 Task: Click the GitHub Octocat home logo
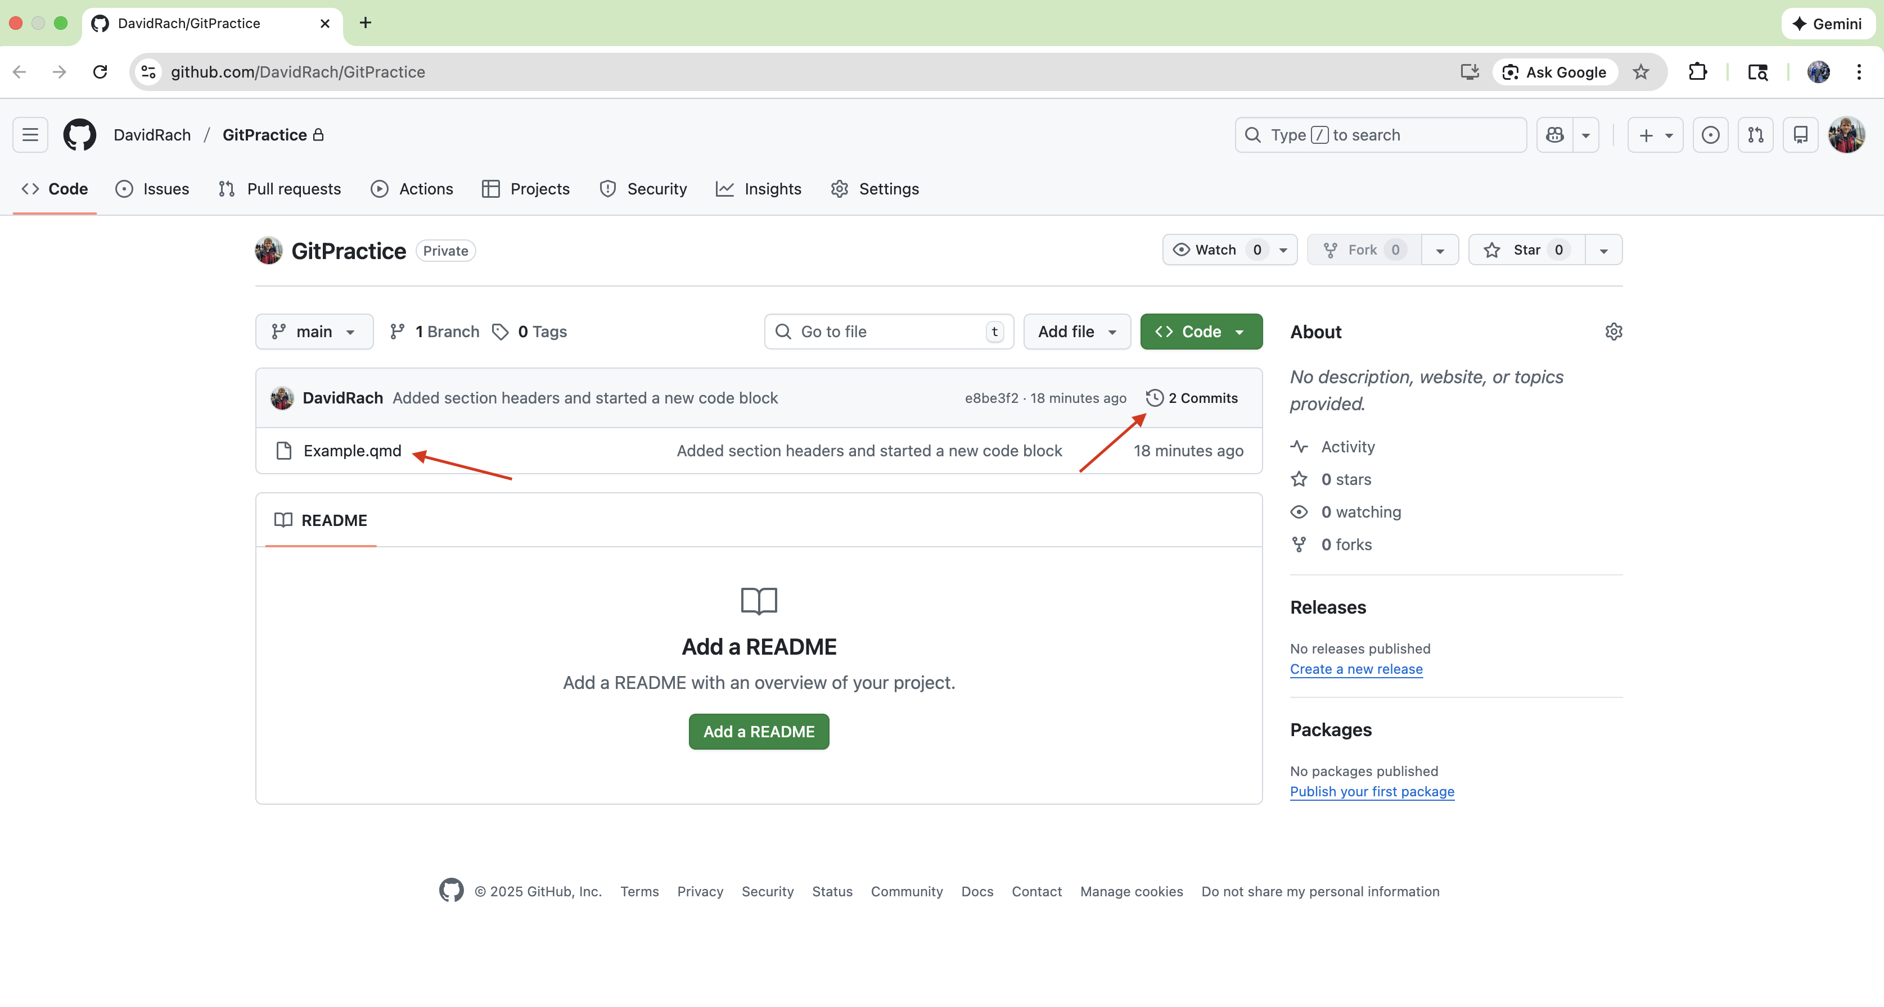tap(80, 134)
